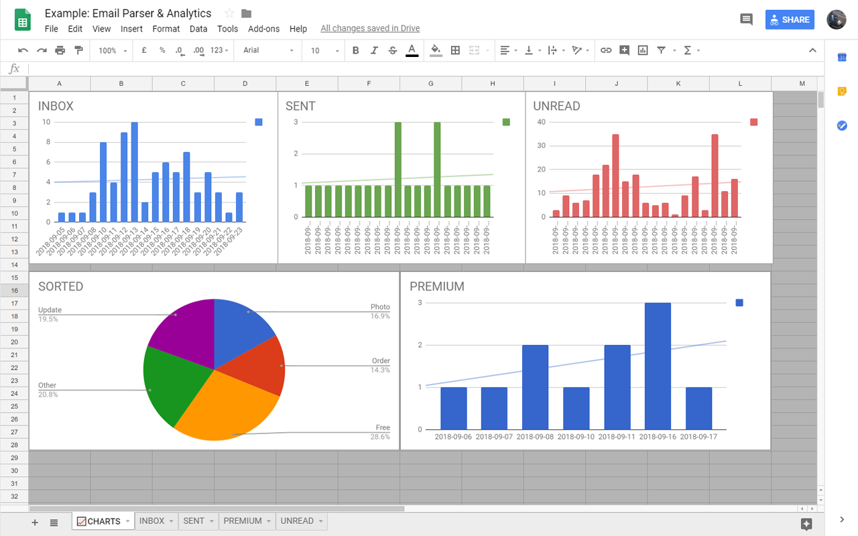Open the font family dropdown
The image size is (858, 536).
(x=267, y=50)
